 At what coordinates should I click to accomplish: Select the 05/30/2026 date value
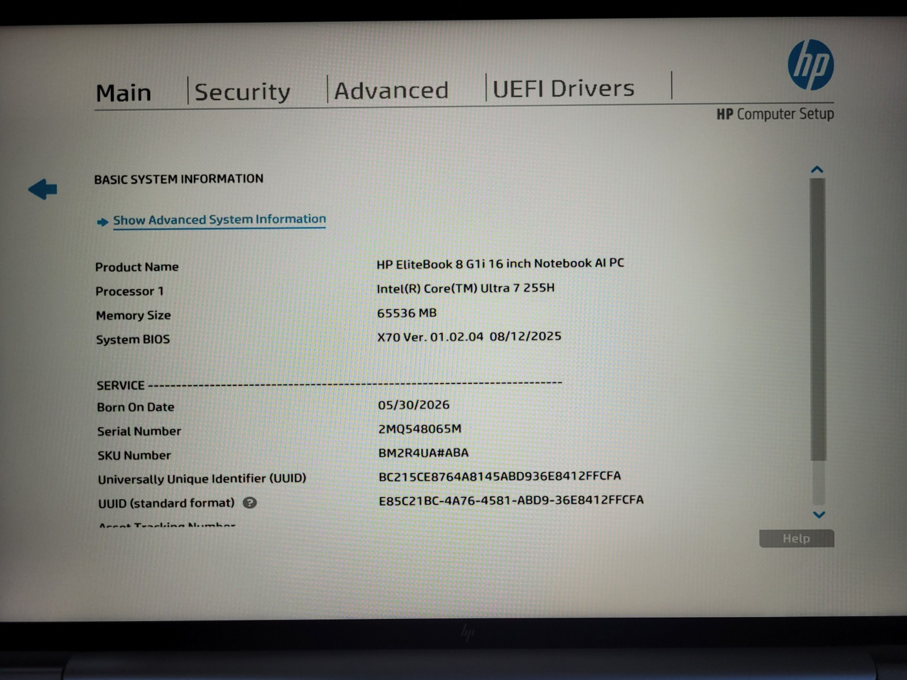pyautogui.click(x=413, y=405)
